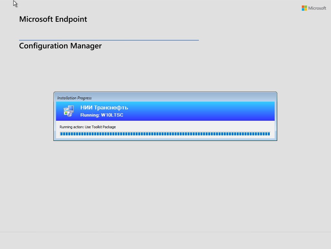This screenshot has height=249, width=331.
Task: Click the 'НИИ Транснефть' organization title
Action: point(104,107)
